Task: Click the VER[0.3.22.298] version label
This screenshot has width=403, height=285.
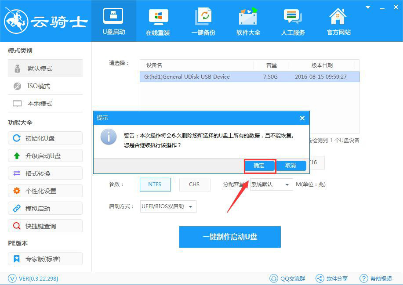Action: (x=39, y=278)
